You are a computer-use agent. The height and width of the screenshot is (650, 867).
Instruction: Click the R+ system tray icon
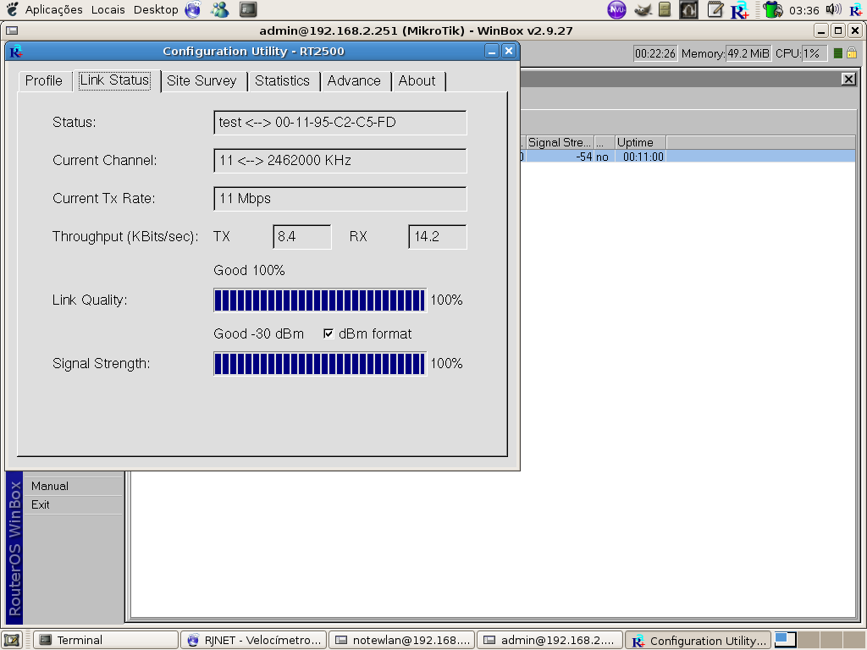[x=855, y=10]
